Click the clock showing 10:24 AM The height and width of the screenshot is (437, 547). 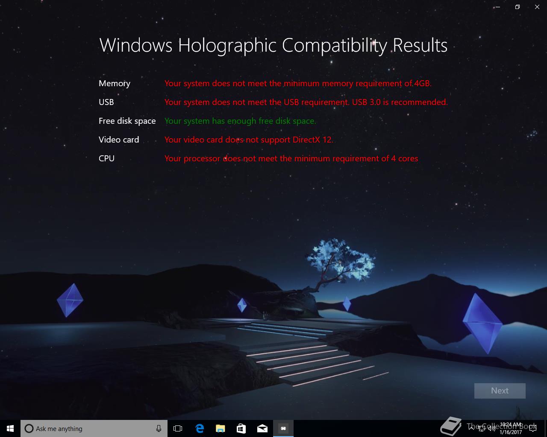click(511, 428)
